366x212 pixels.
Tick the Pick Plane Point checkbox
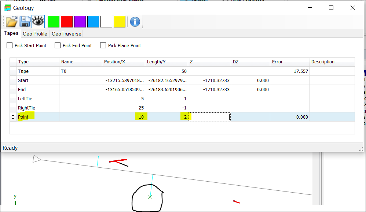coord(103,45)
